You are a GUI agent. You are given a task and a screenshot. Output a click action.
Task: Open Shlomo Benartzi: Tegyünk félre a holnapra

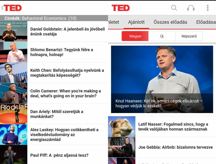click(x=62, y=52)
